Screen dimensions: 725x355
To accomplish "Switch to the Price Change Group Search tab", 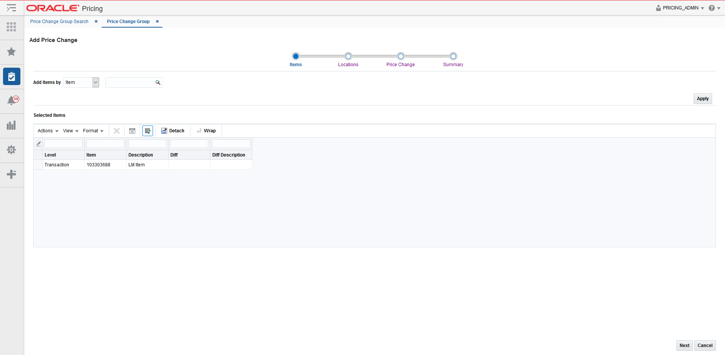I will point(59,22).
